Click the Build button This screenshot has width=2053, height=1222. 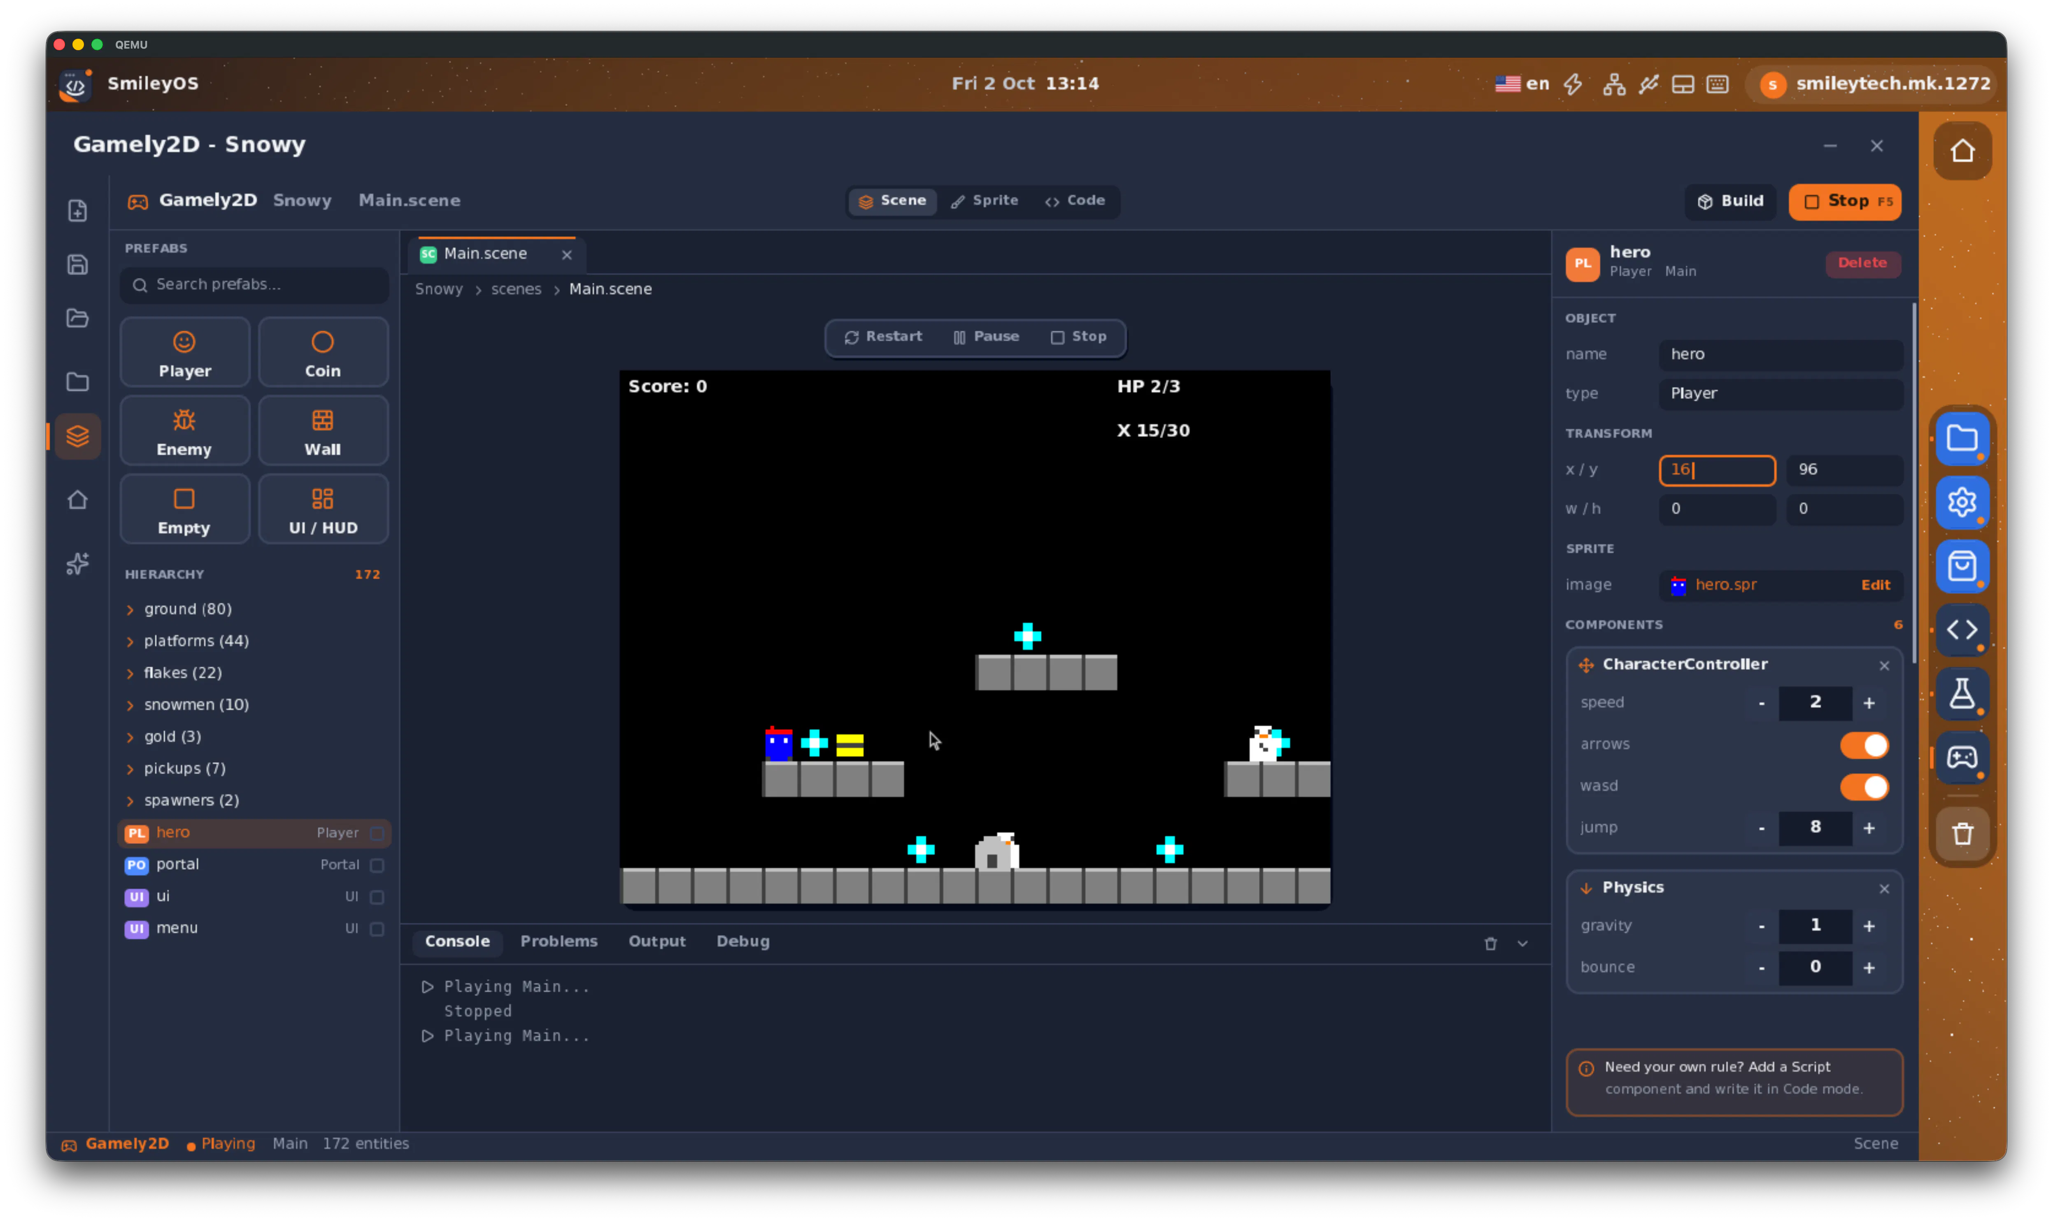(1729, 202)
